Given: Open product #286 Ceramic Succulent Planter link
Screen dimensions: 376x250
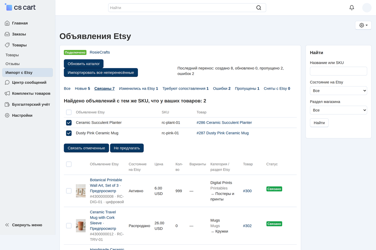Looking at the screenshot, I should pyautogui.click(x=224, y=122).
